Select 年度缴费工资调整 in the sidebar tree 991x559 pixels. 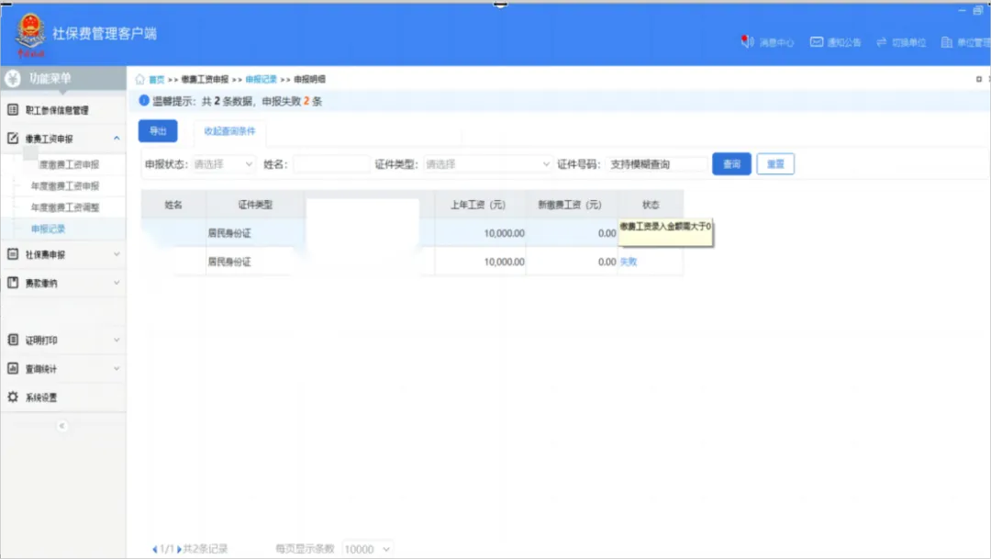click(x=65, y=207)
